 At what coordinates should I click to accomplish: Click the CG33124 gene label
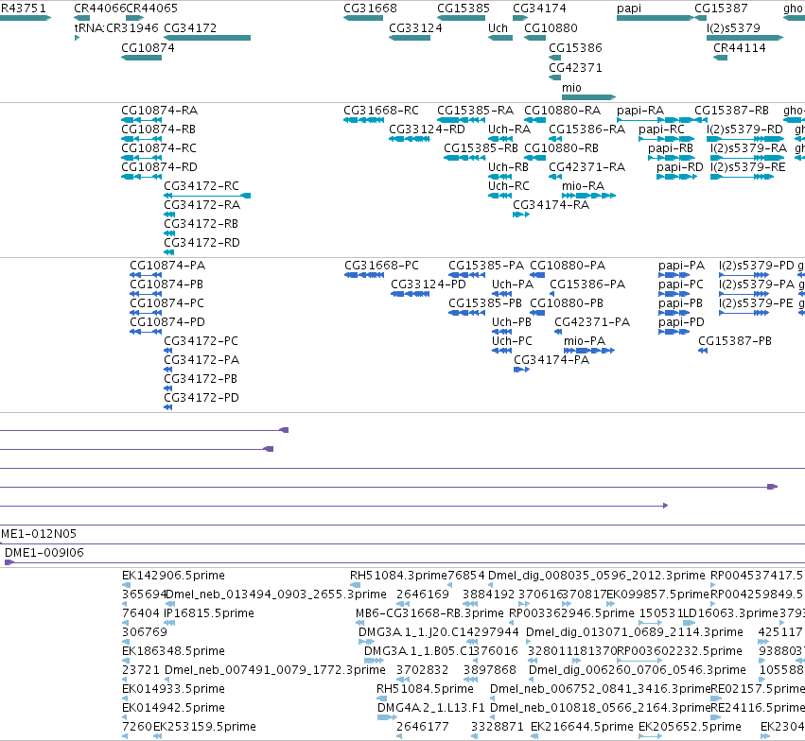tap(415, 28)
